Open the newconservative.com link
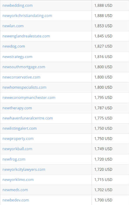Image resolution: width=129 pixels, height=205 pixels. click(x=21, y=77)
